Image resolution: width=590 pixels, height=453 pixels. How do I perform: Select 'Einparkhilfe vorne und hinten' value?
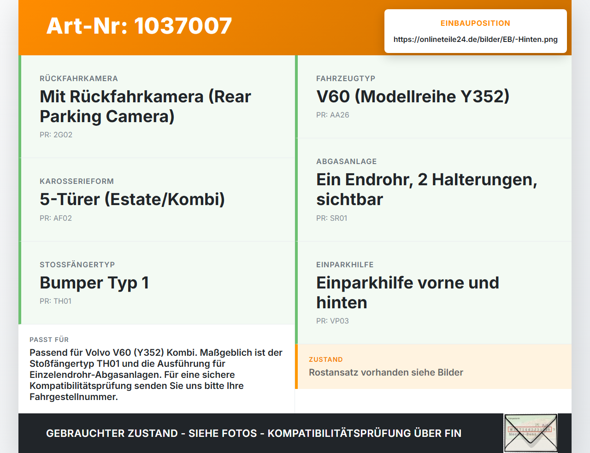[407, 293]
